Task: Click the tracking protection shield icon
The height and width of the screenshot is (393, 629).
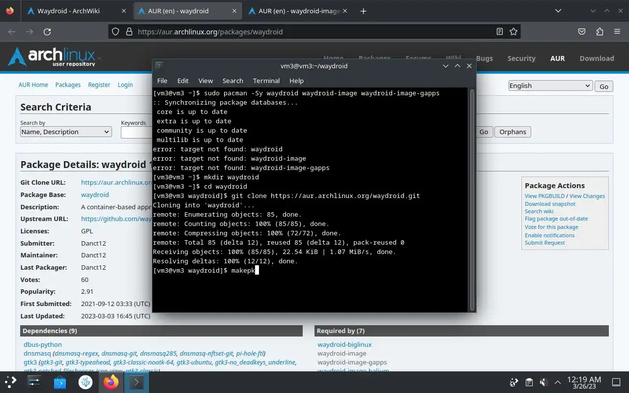Action: [115, 31]
